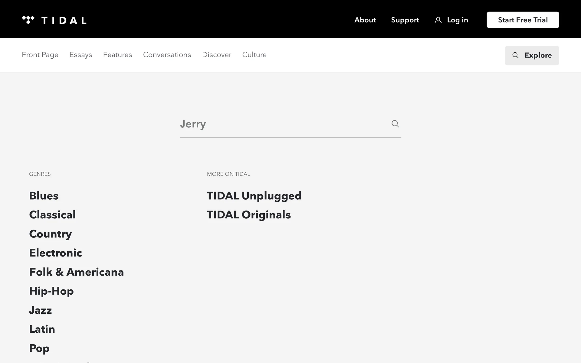Image resolution: width=581 pixels, height=363 pixels.
Task: Select the Folk & Americana genre
Action: click(x=76, y=272)
